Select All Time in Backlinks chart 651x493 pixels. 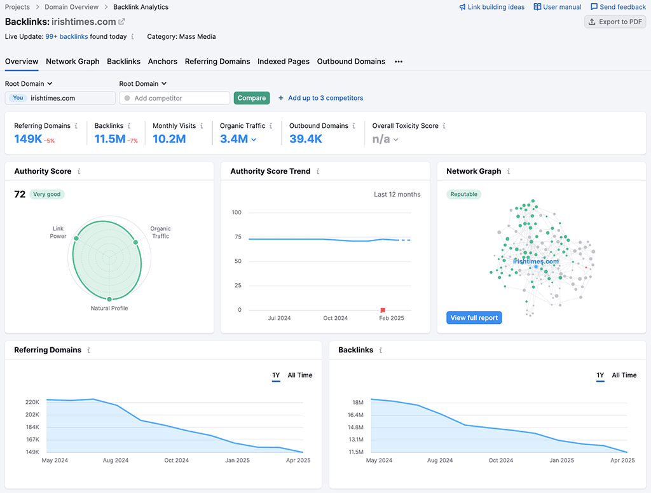pos(624,375)
